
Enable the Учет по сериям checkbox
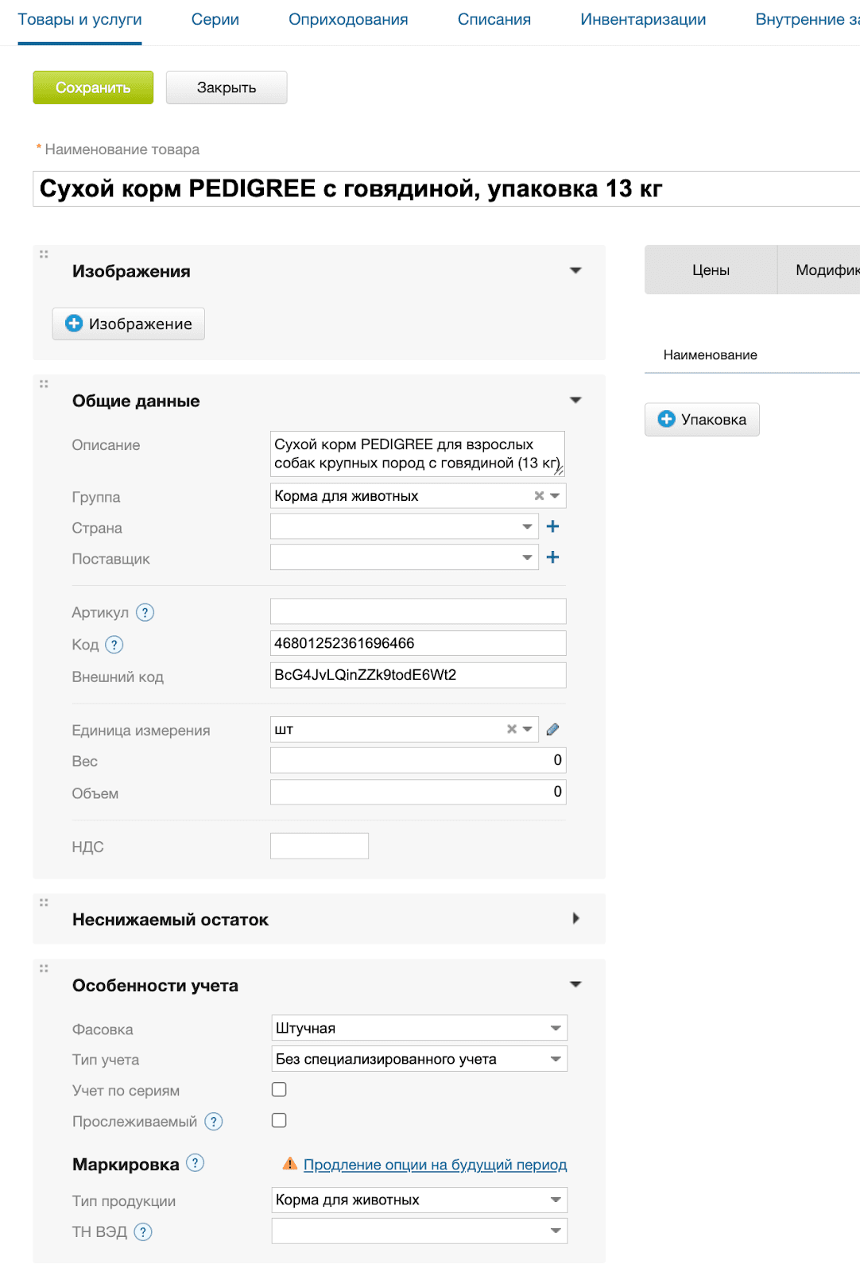coord(279,1089)
